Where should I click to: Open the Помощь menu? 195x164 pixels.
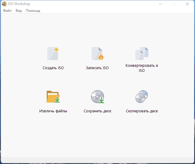tap(33, 11)
